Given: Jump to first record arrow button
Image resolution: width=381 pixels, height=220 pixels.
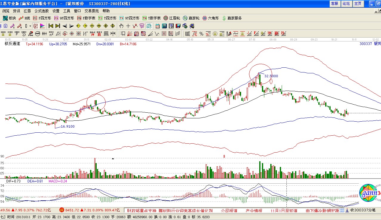Looking at the screenshot, I should (51, 26).
